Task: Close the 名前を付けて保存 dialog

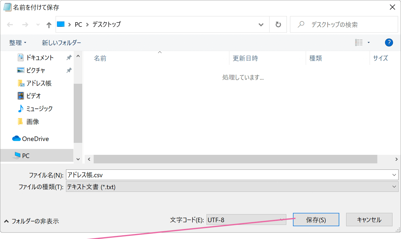Action: pos(392,7)
